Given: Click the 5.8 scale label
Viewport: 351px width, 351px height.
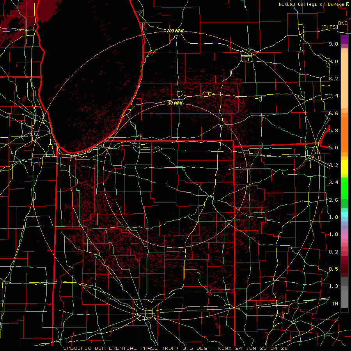Looking at the screenshot, I should [333, 131].
